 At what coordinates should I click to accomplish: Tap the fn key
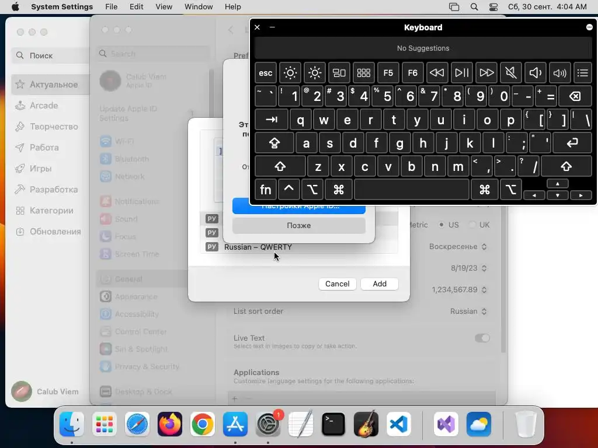[266, 190]
